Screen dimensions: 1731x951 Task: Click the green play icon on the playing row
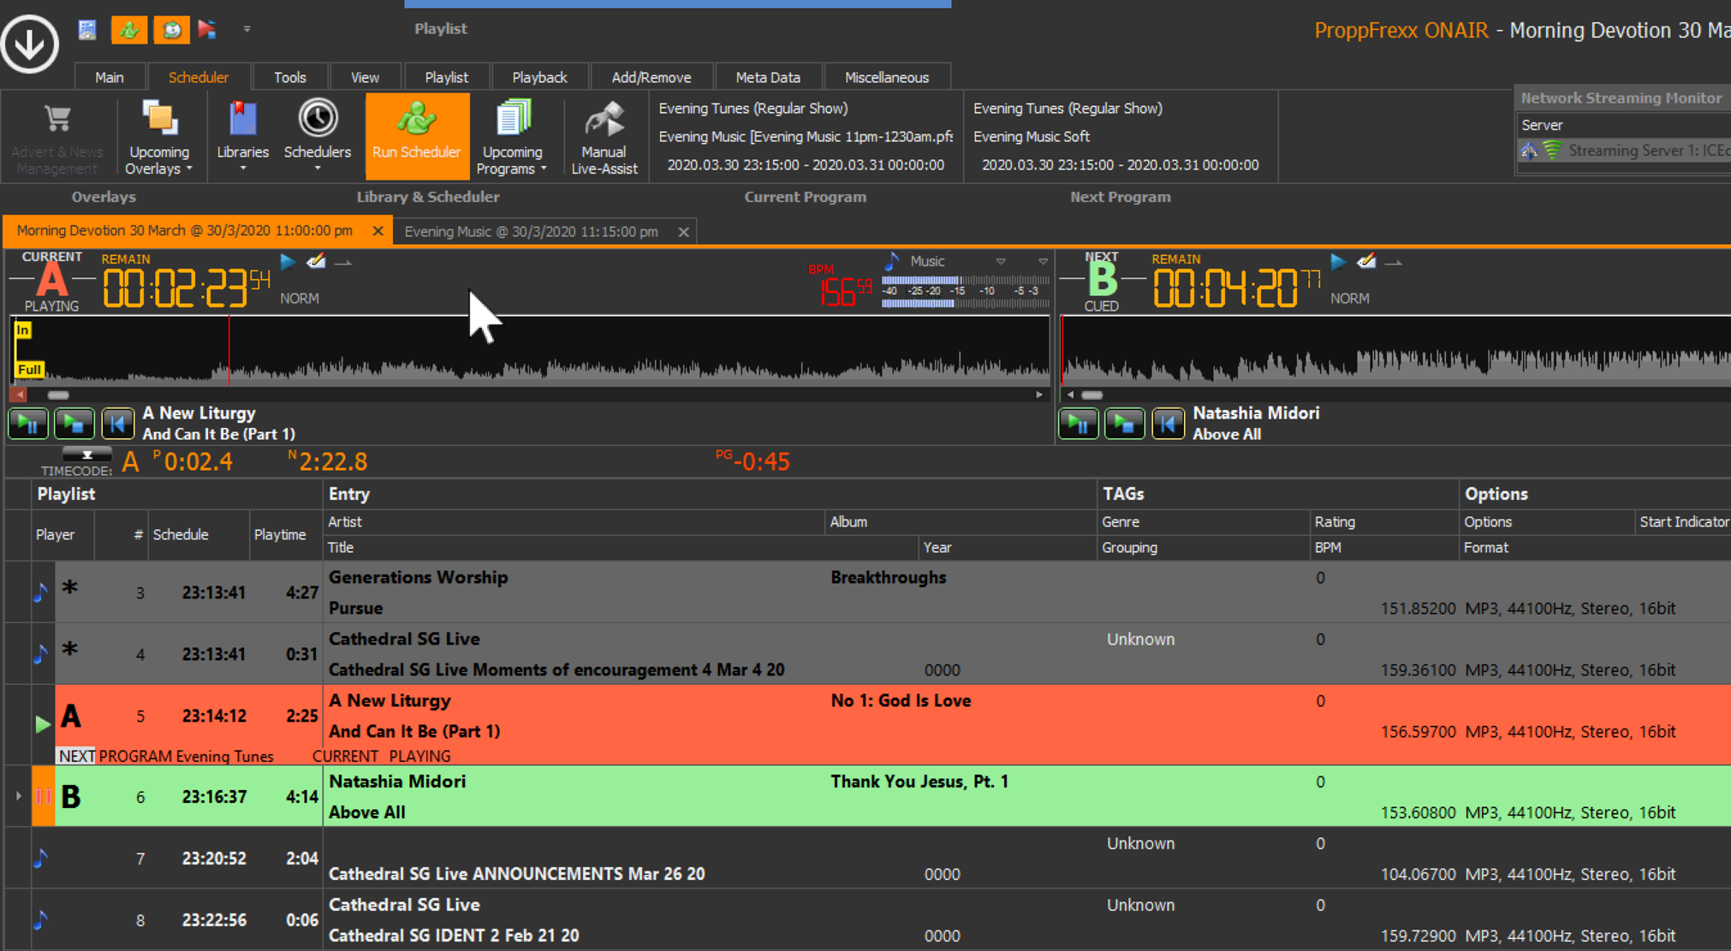click(43, 724)
